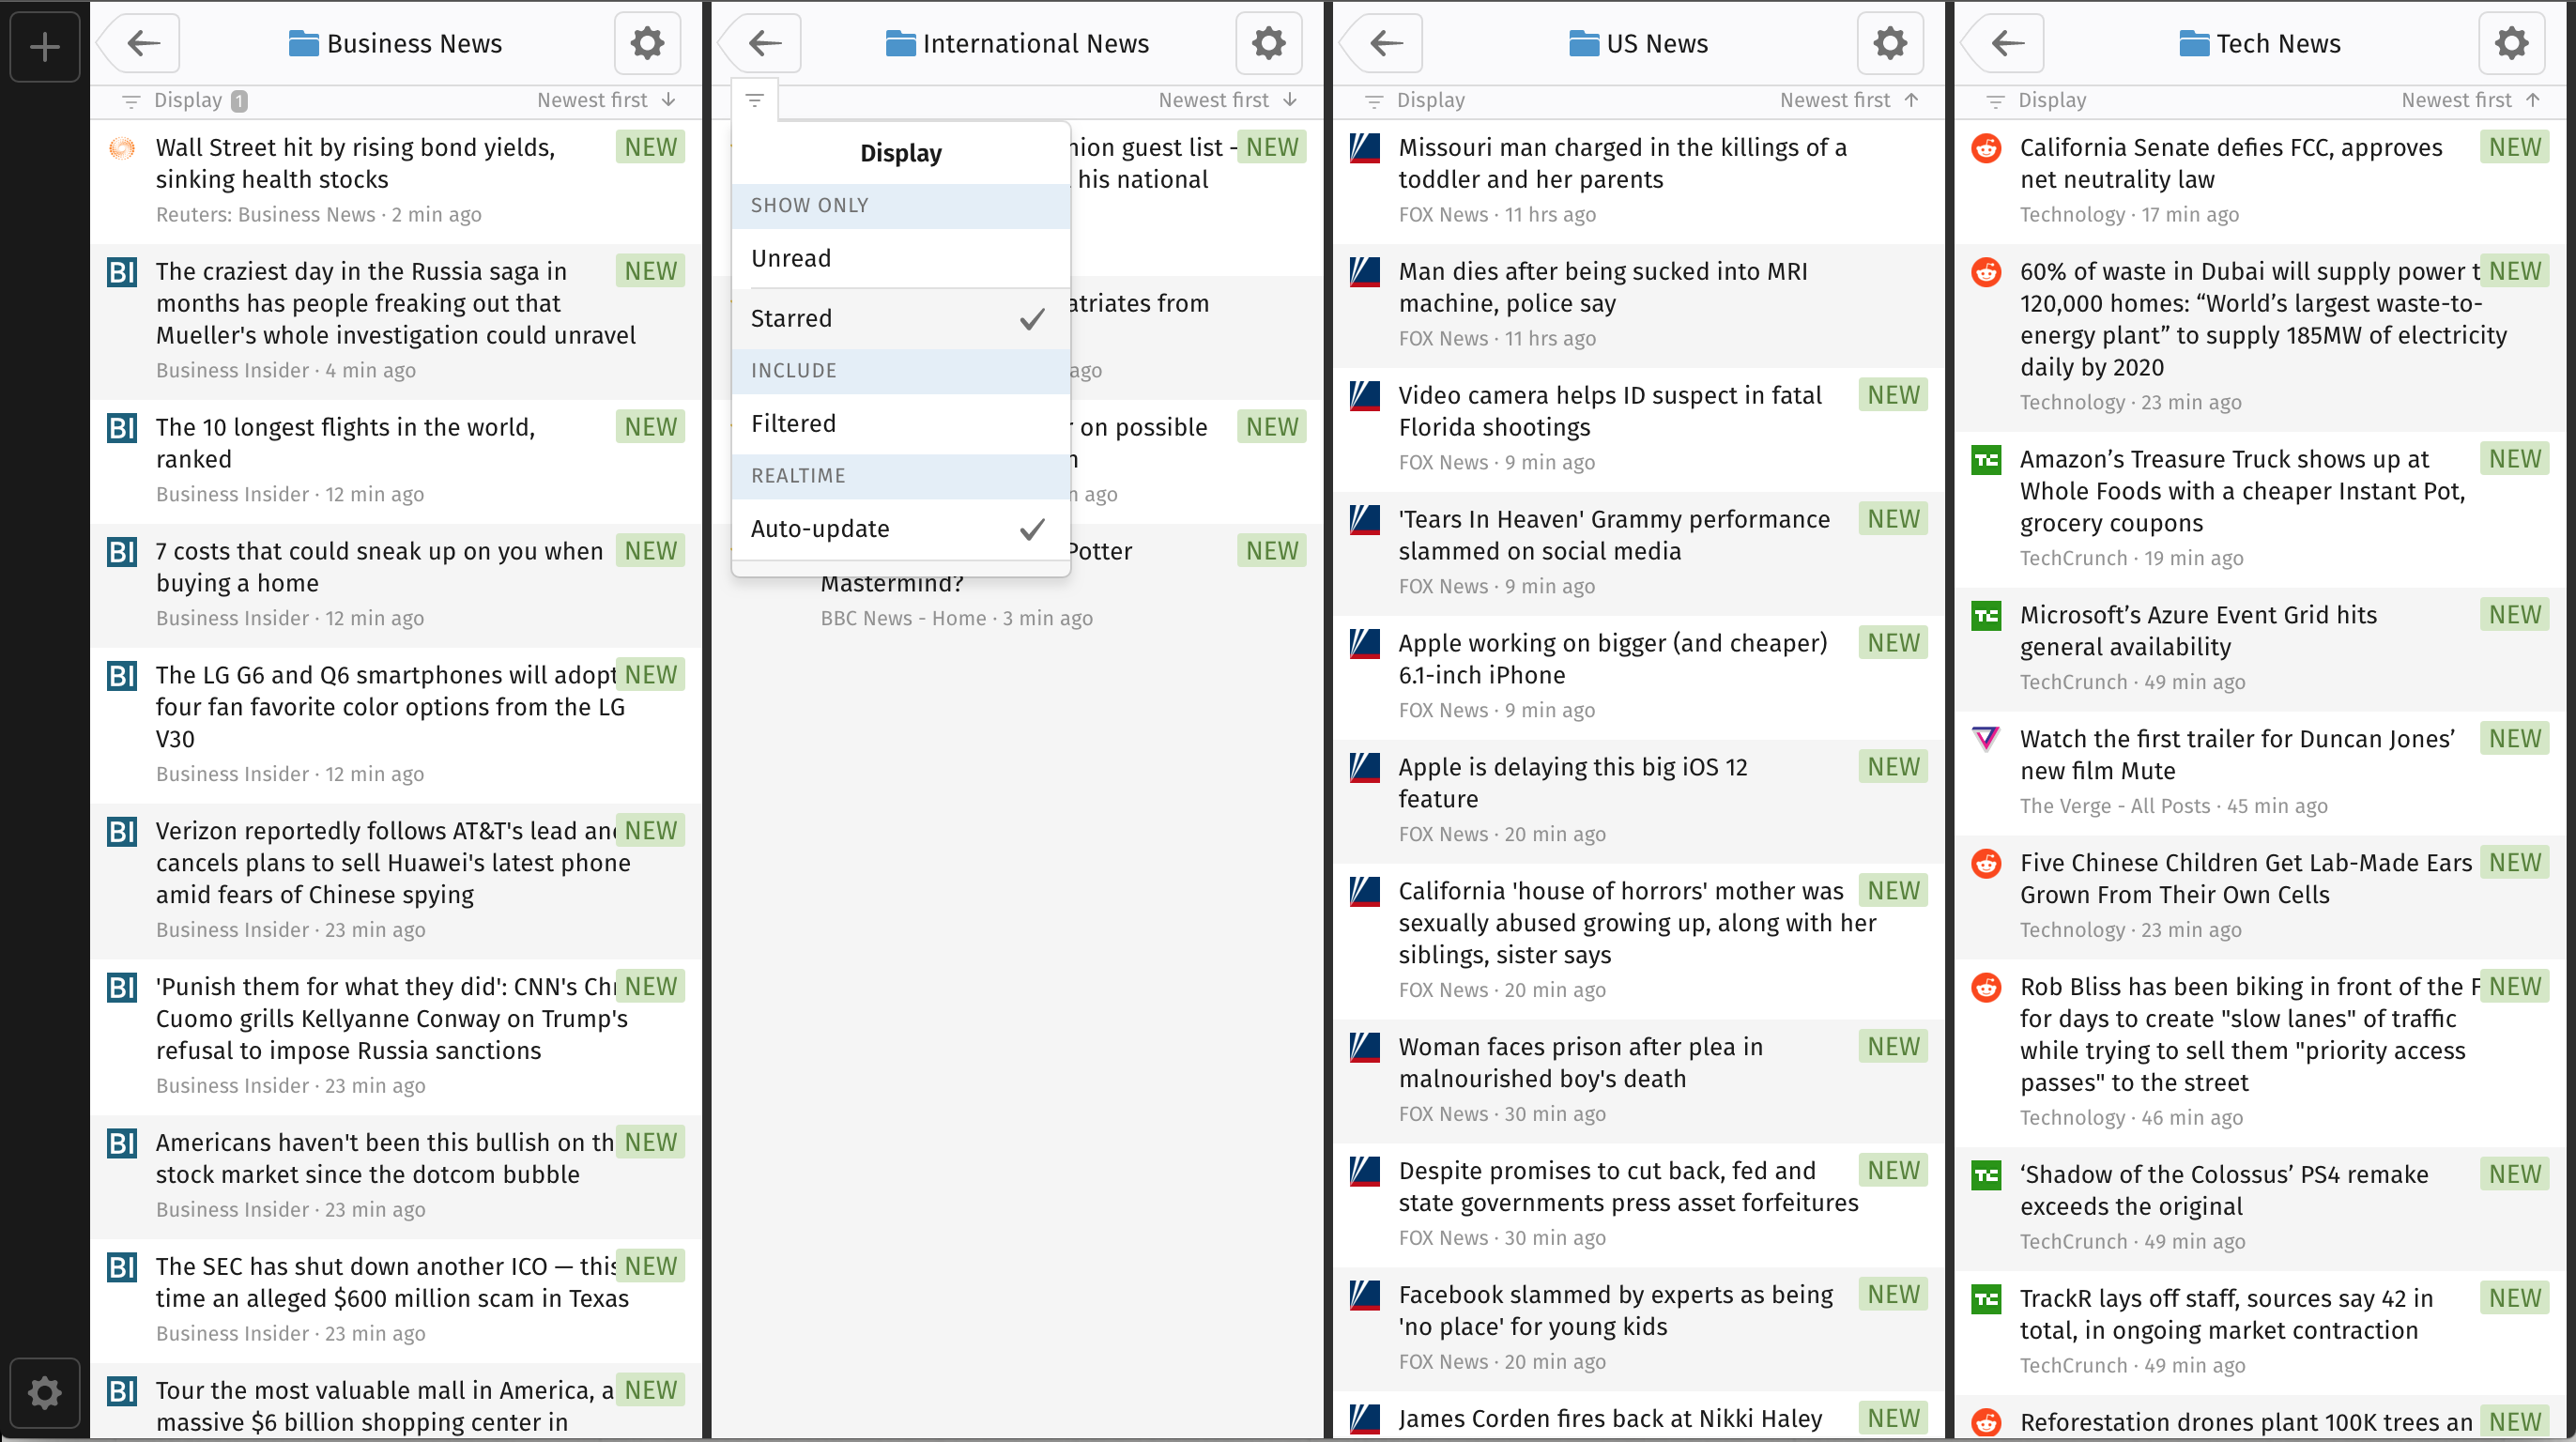Click the International News display filter icon

point(755,100)
